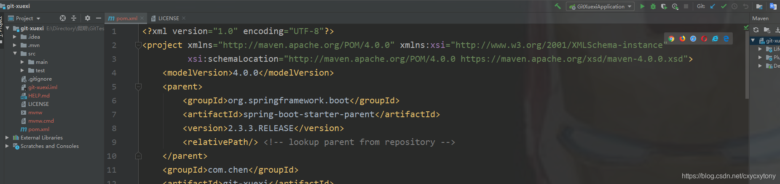Open the GitXuexiApplication run configuration dropdown
This screenshot has height=184, width=780.
pyautogui.click(x=600, y=6)
